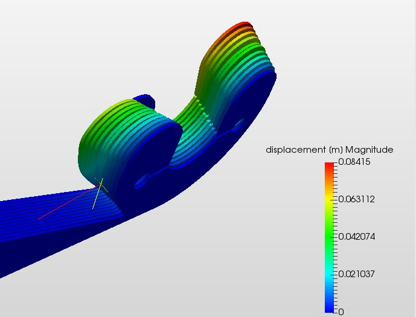Click the legend value 0.021037
Image resolution: width=416 pixels, height=317 pixels.
coord(356,274)
